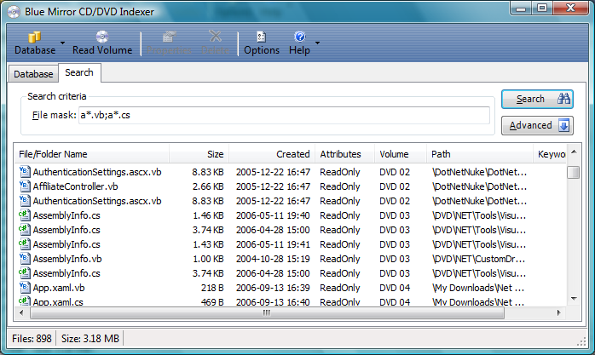The width and height of the screenshot is (595, 355).
Task: Click the Search button with binoculars
Action: [537, 99]
